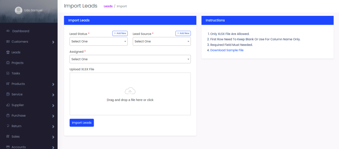Click the Leads breadcrumb link
This screenshot has width=339, height=149.
pos(108,6)
